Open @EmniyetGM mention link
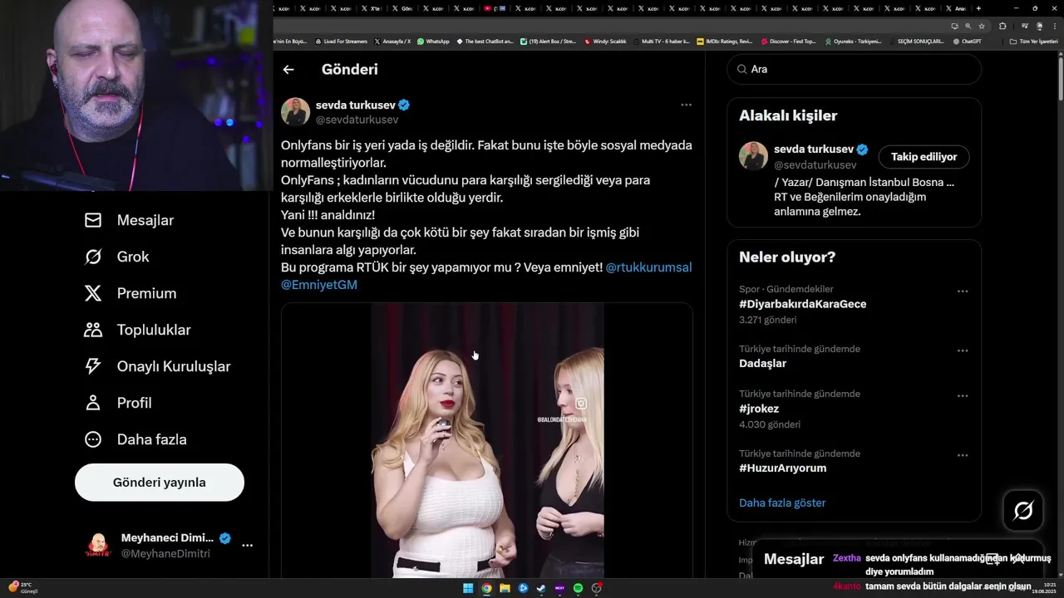 [319, 285]
